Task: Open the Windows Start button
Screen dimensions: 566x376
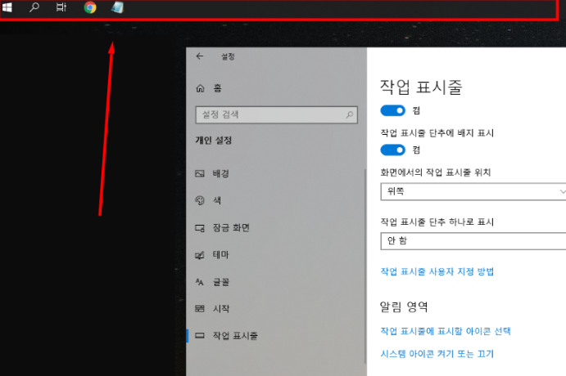Action: click(x=7, y=7)
